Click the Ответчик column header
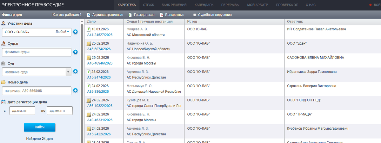The height and width of the screenshot is (143, 381). pyautogui.click(x=332, y=22)
